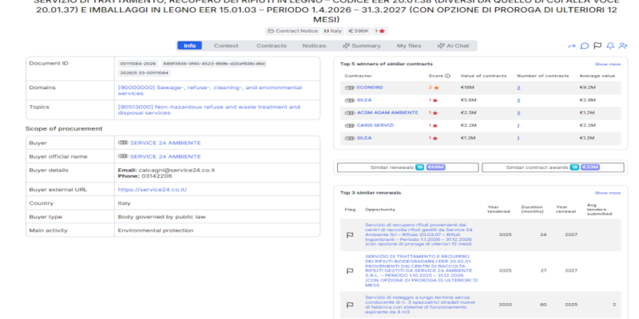639x319 pixels.
Task: Click the Similar contract awards button
Action: [x=553, y=167]
